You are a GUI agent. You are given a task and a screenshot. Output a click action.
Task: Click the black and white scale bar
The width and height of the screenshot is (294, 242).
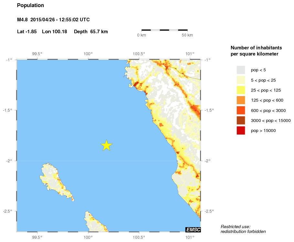[x=164, y=30]
